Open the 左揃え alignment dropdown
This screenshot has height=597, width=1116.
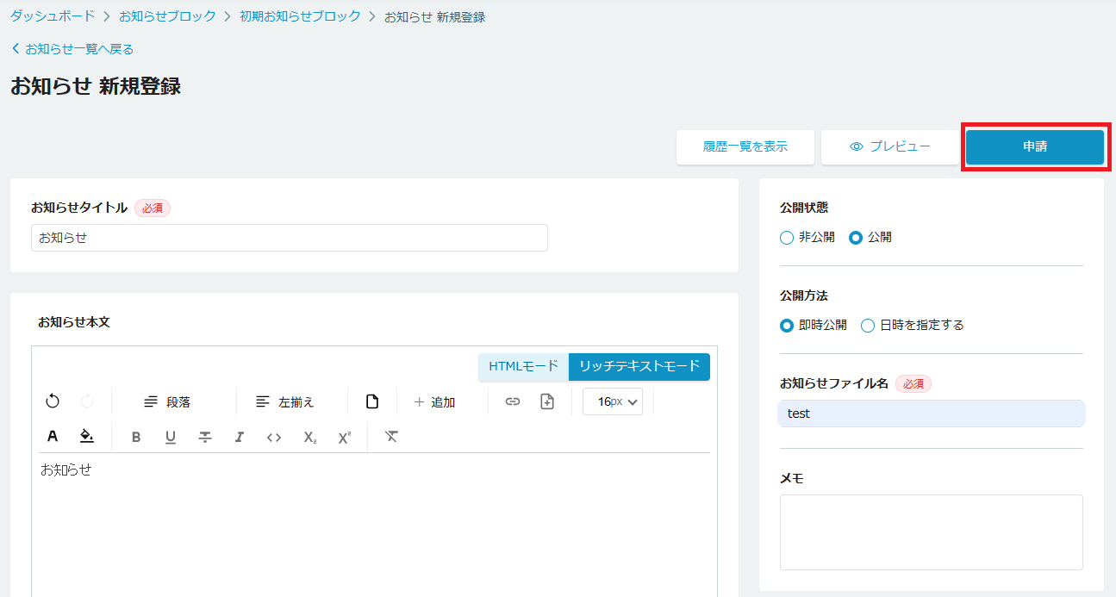point(285,401)
